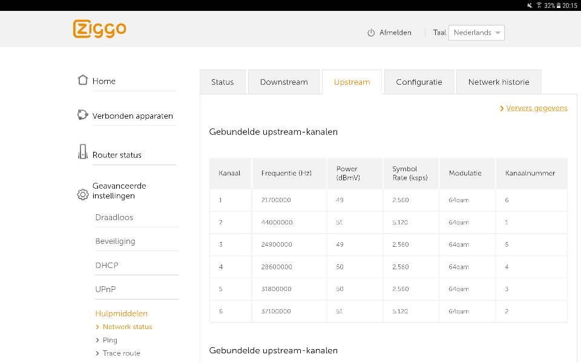Open the Draadloos settings
Screen dimensions: 581x363
[114, 217]
